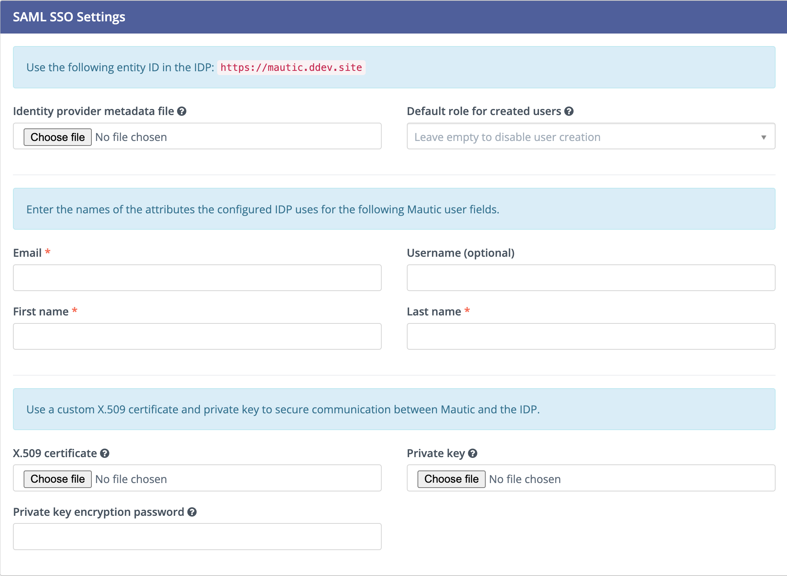
Task: Click "No file chosen" text for metadata file
Action: click(131, 137)
